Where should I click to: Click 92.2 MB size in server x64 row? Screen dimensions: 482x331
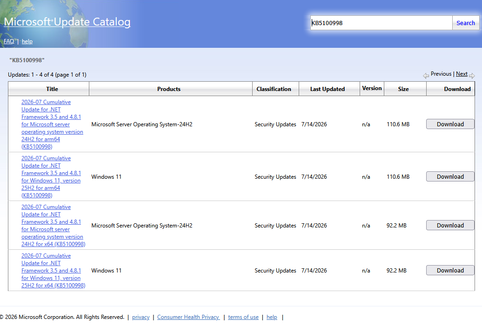(396, 226)
